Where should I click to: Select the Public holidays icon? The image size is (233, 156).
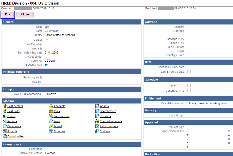coord(97,126)
